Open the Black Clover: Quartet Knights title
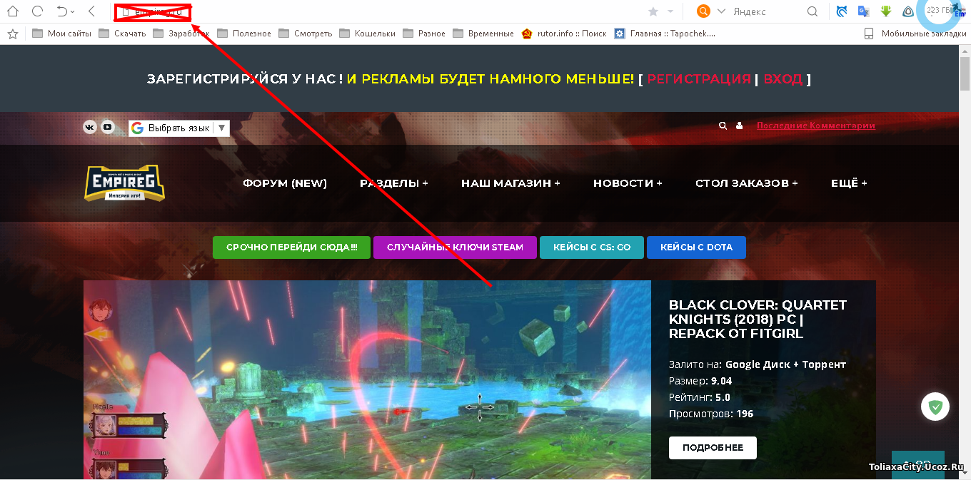 click(x=758, y=319)
